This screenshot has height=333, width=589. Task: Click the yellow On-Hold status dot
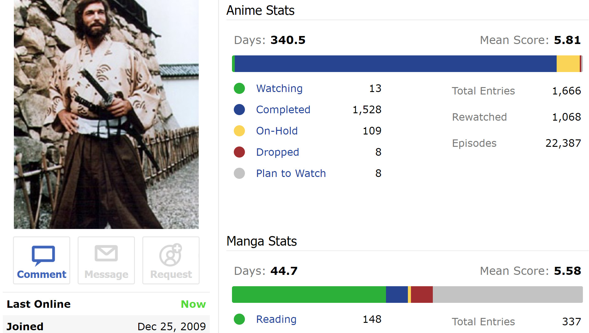[x=239, y=131]
